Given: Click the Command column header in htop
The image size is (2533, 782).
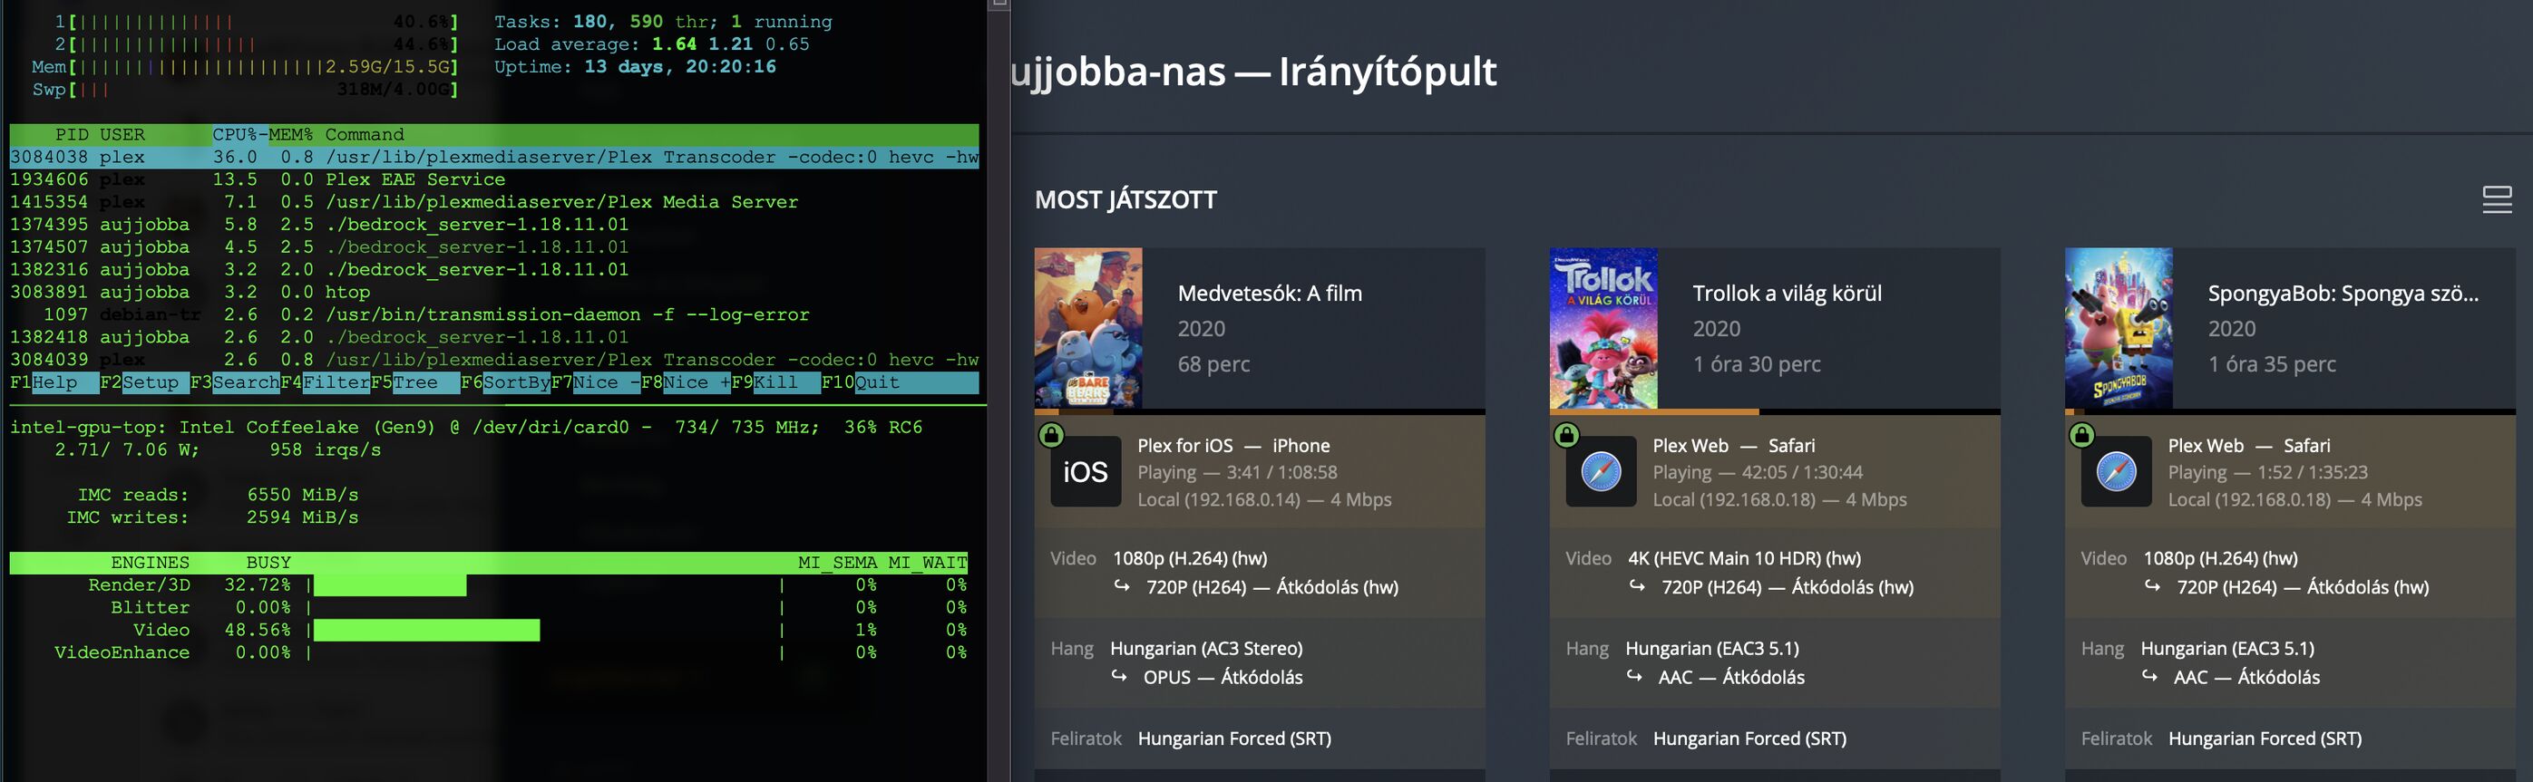Looking at the screenshot, I should point(365,135).
